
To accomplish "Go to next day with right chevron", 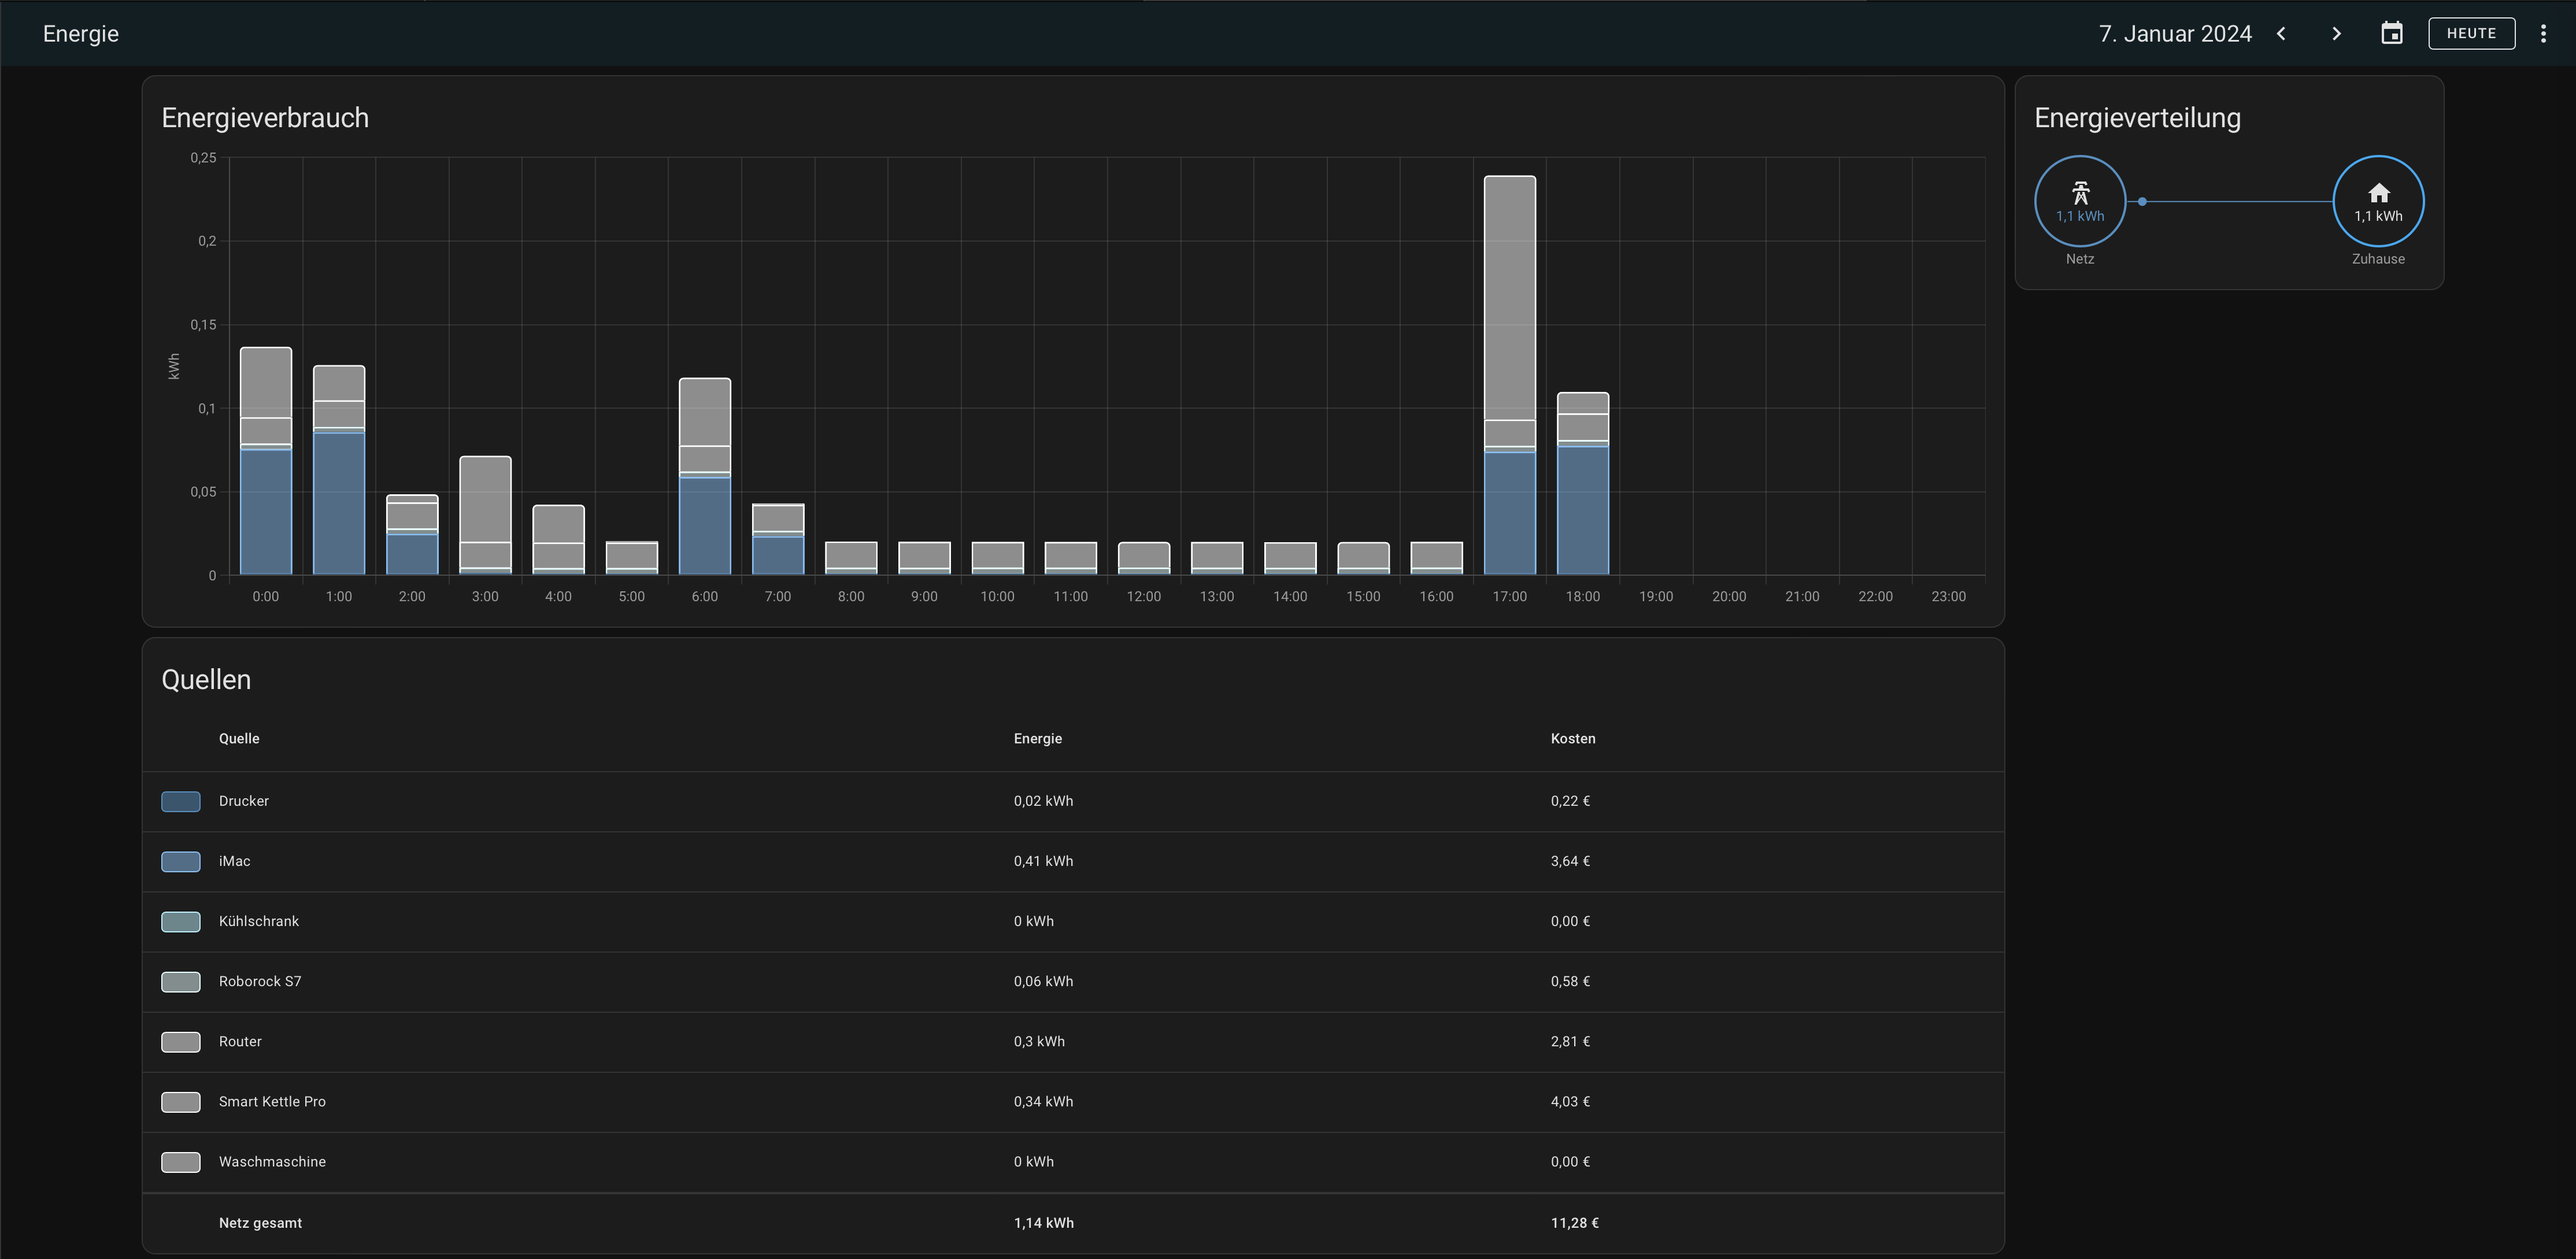I will click(2336, 34).
